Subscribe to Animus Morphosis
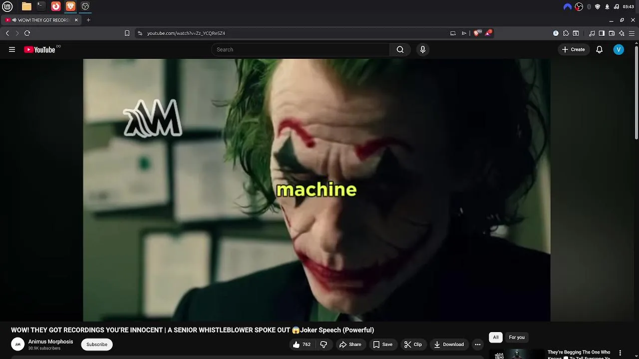The width and height of the screenshot is (639, 359). [97, 345]
